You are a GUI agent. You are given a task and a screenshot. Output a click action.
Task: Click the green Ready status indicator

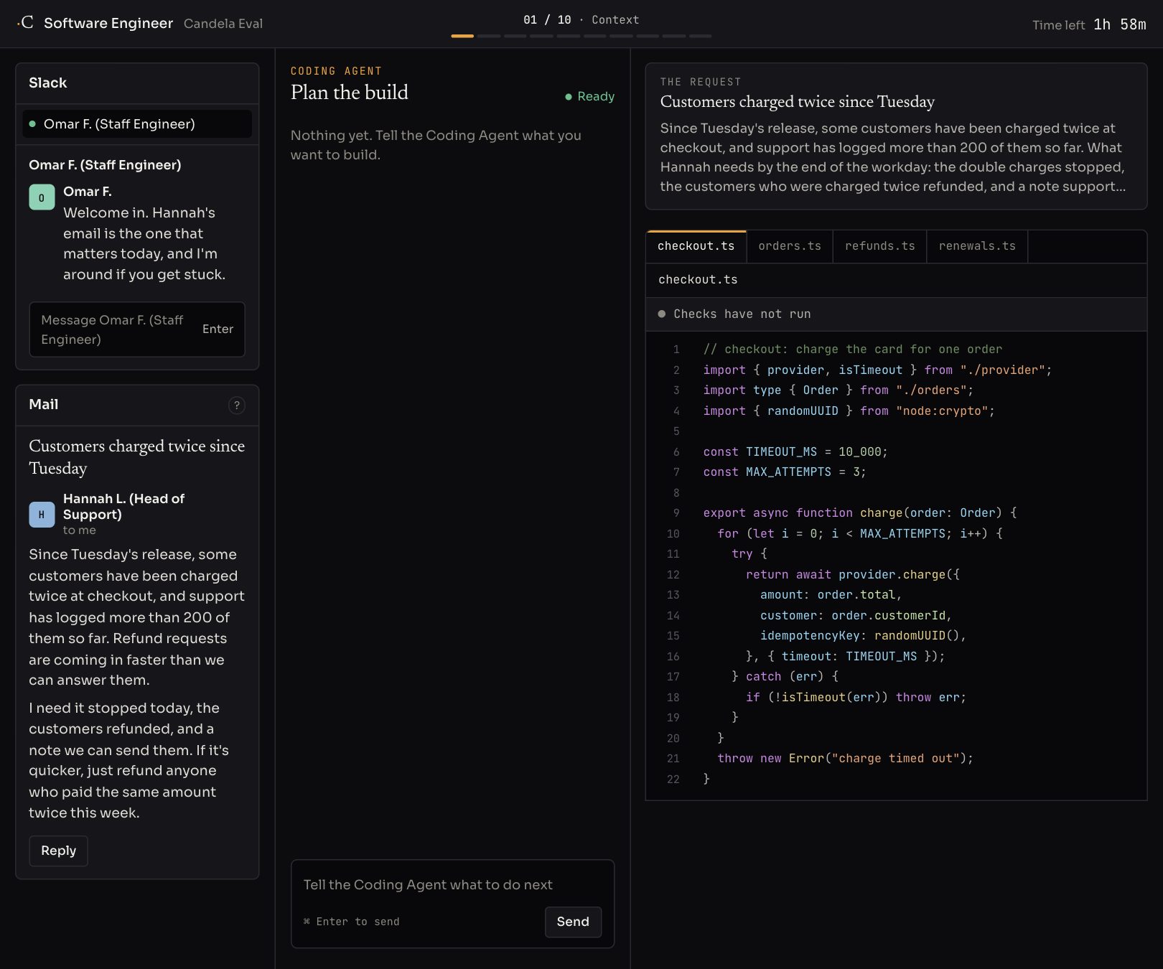(589, 96)
